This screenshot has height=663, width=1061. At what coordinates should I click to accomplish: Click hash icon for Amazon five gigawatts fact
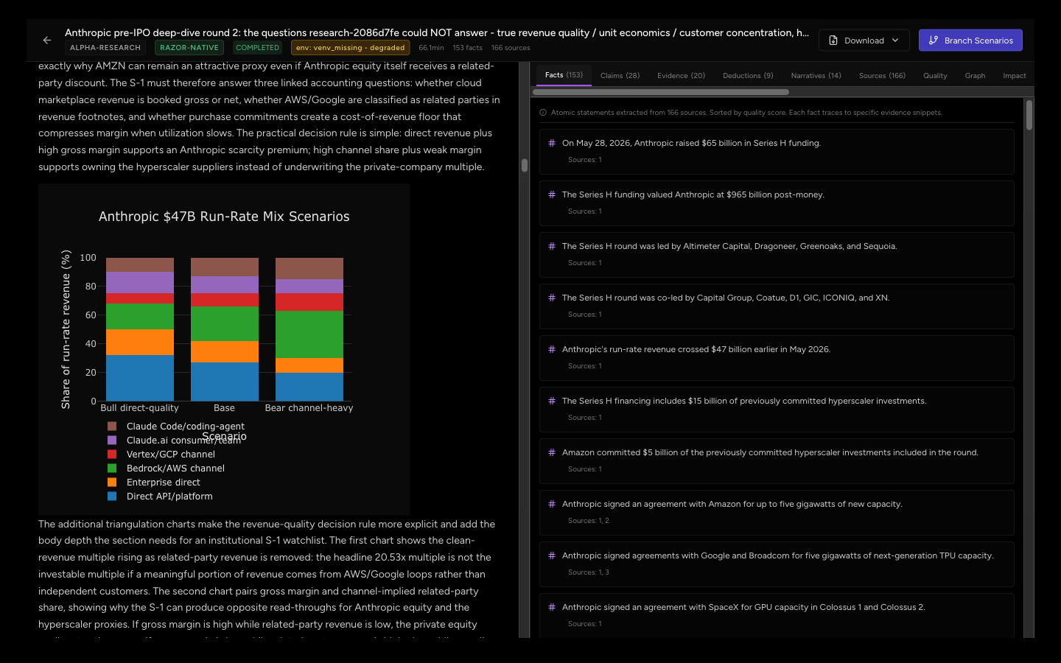552,504
